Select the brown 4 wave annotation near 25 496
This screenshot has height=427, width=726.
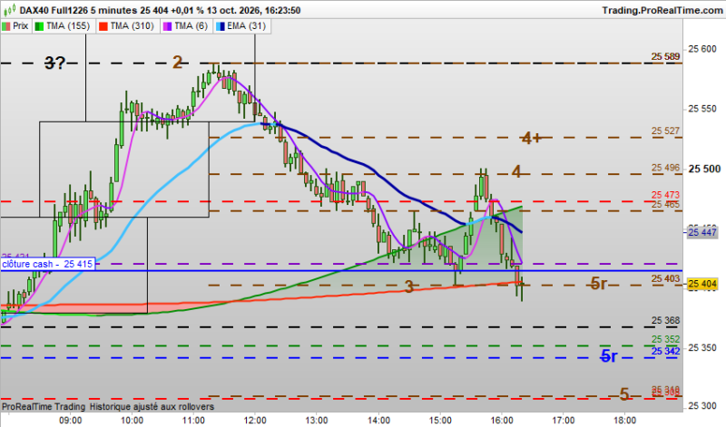516,172
